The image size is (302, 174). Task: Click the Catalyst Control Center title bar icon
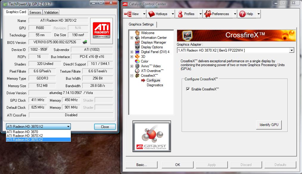point(125,4)
